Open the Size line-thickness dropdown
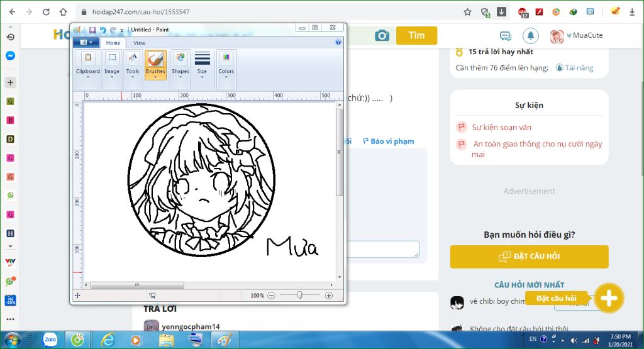 (x=202, y=65)
